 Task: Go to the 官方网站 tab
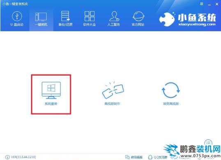138,19
